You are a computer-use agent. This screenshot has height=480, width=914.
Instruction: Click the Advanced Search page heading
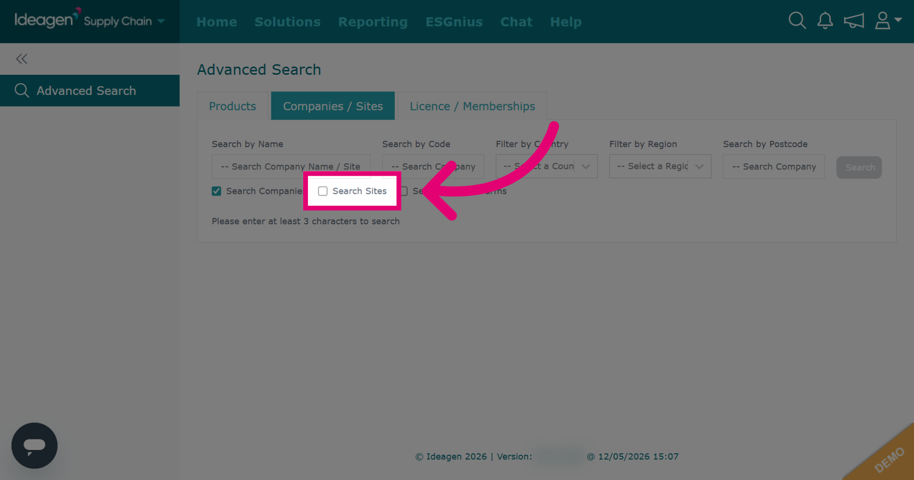coord(259,70)
